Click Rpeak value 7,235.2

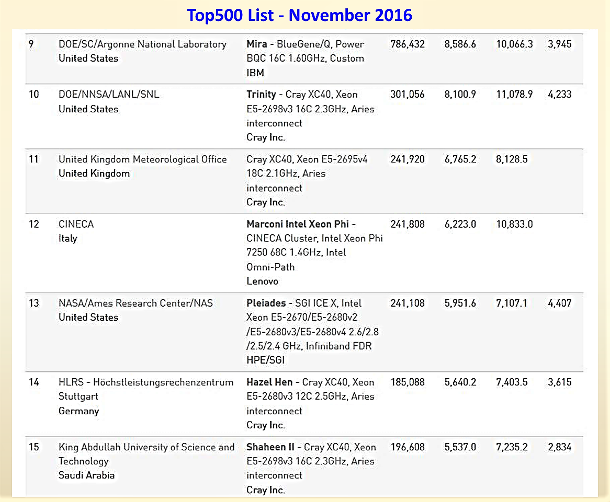point(512,447)
